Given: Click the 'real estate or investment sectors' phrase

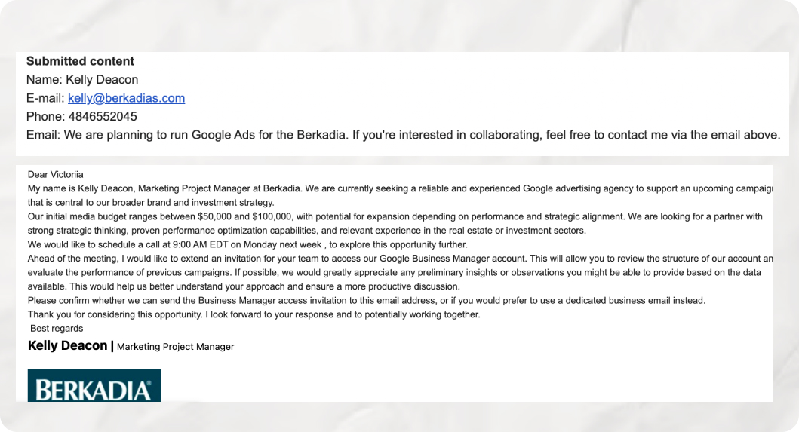Looking at the screenshot, I should [x=516, y=231].
